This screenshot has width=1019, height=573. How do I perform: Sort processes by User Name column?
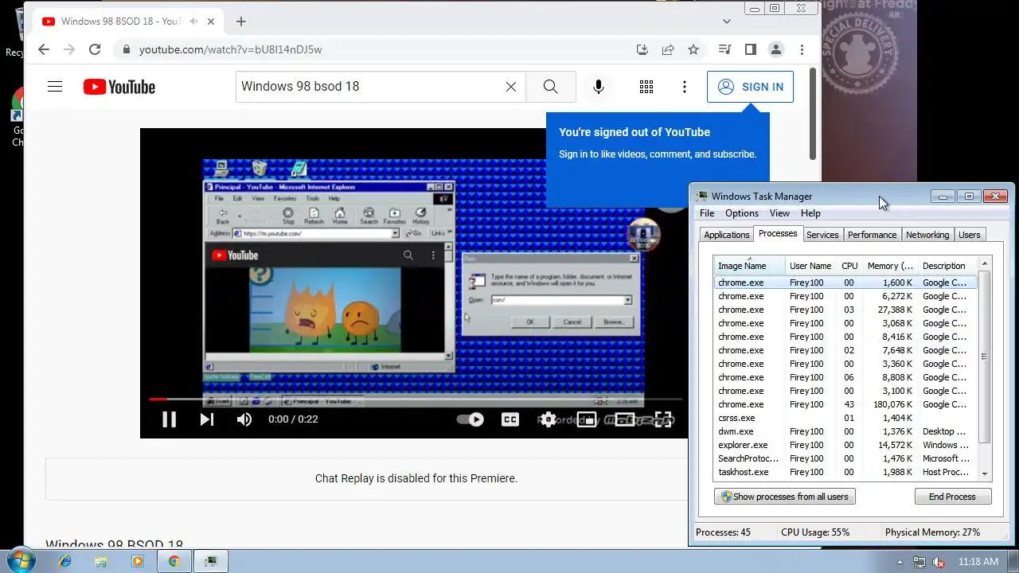(810, 266)
